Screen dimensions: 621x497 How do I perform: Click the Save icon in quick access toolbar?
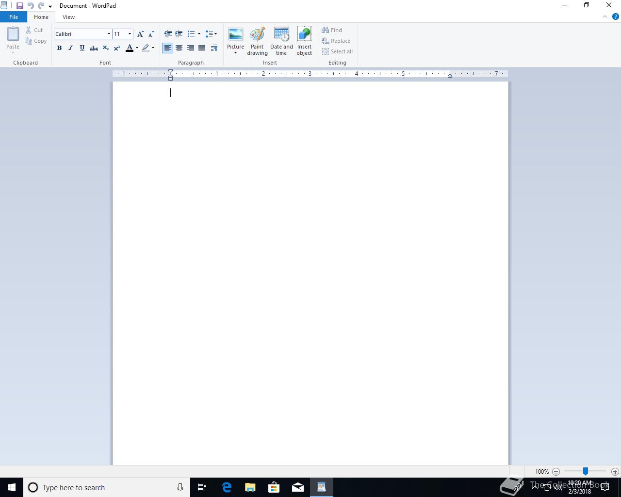coord(20,6)
